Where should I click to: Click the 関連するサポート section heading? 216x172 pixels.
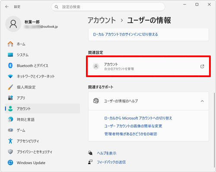point(101,87)
